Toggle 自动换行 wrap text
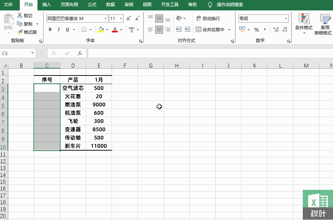This screenshot has height=220, width=333. [208, 18]
